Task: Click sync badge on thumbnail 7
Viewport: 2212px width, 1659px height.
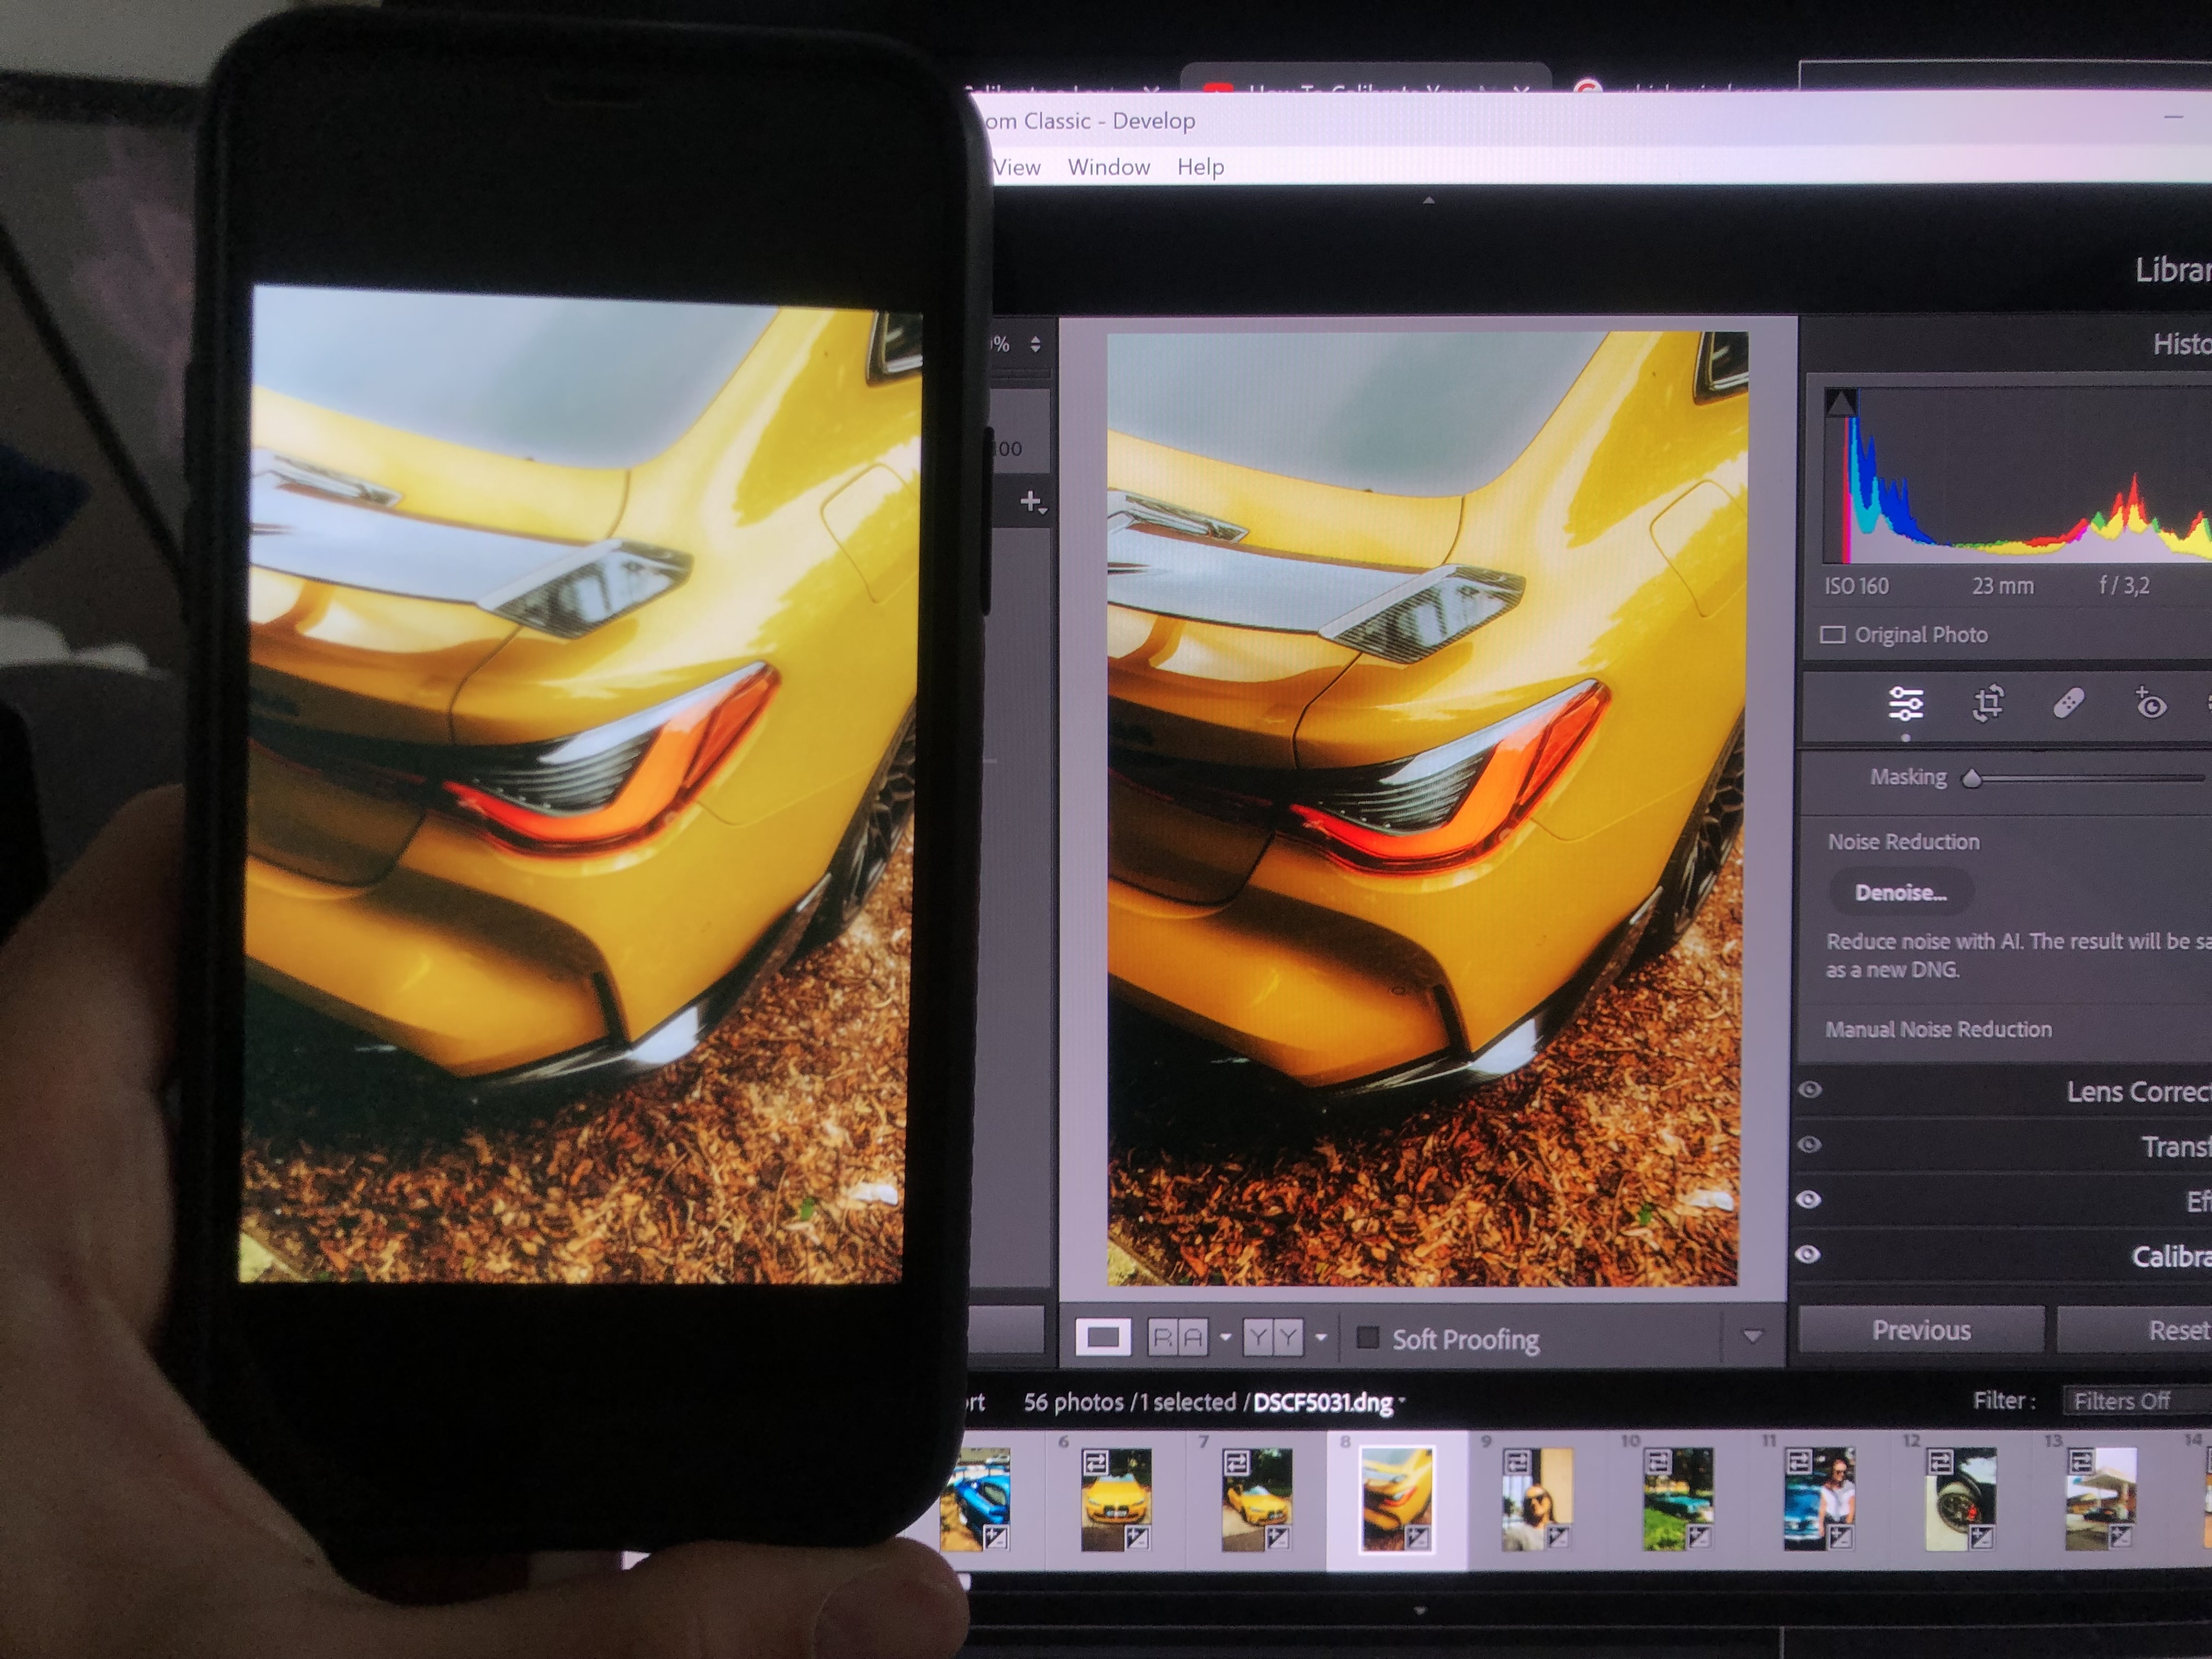Action: (1237, 1463)
